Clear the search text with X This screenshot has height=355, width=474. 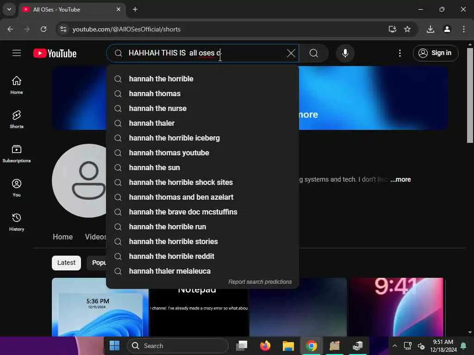(x=291, y=53)
